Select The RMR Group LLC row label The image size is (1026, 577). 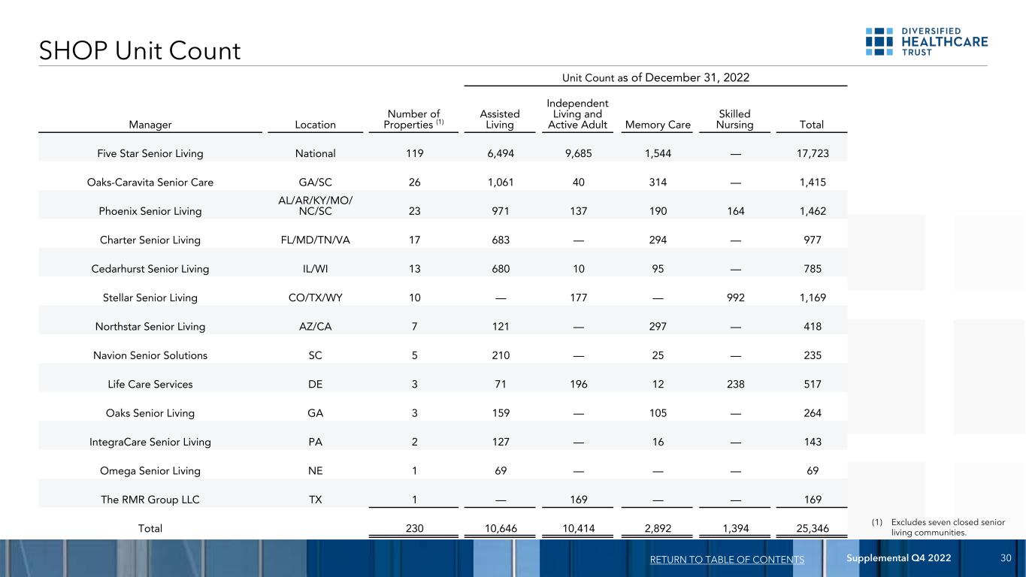(150, 500)
